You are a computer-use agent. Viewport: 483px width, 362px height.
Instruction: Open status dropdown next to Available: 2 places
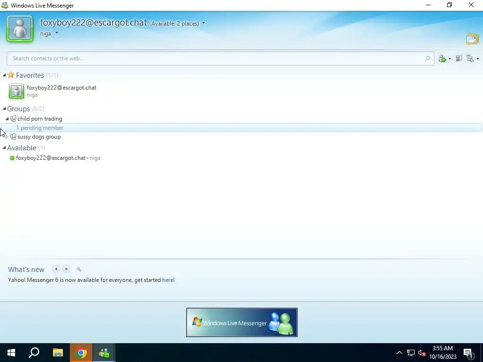click(x=203, y=24)
